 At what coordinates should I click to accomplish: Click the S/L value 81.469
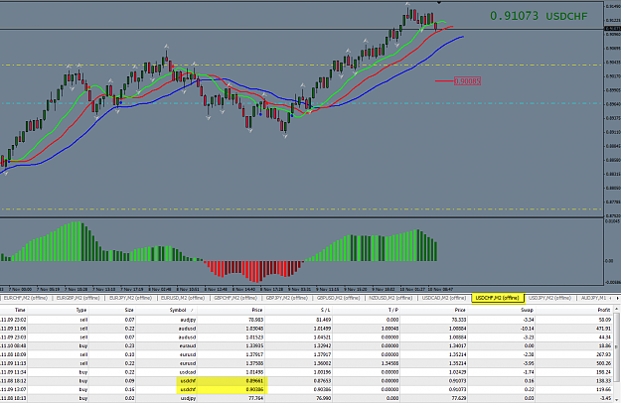pos(324,320)
